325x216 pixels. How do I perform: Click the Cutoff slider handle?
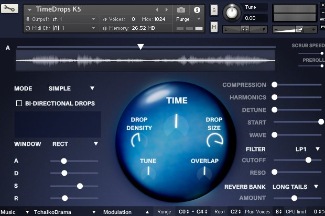coord(308,160)
